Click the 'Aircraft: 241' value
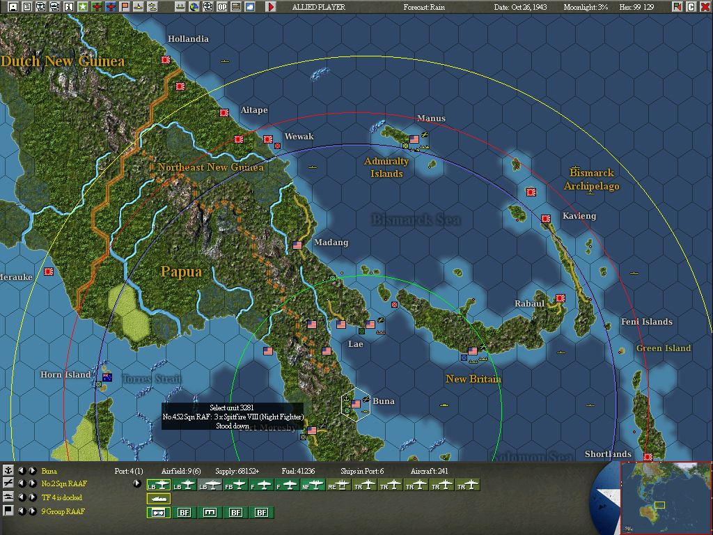This screenshot has width=713, height=535. tap(429, 471)
